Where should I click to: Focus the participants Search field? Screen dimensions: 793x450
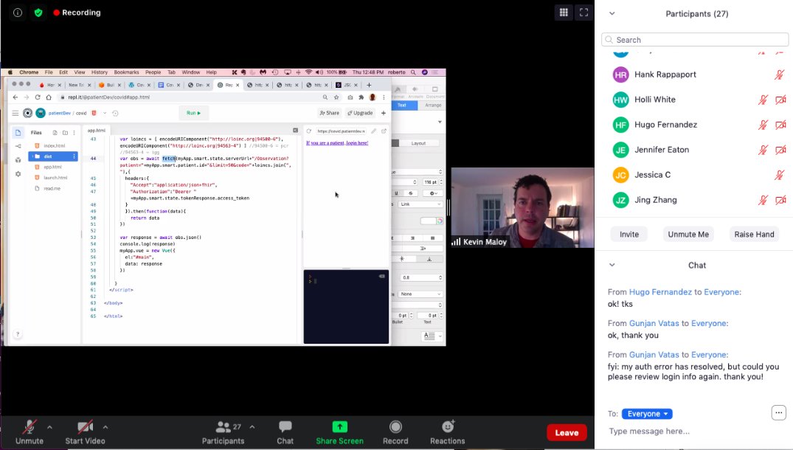tap(695, 39)
